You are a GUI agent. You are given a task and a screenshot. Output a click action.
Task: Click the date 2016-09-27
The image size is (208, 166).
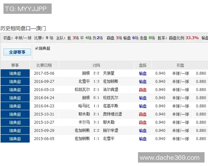point(44,82)
